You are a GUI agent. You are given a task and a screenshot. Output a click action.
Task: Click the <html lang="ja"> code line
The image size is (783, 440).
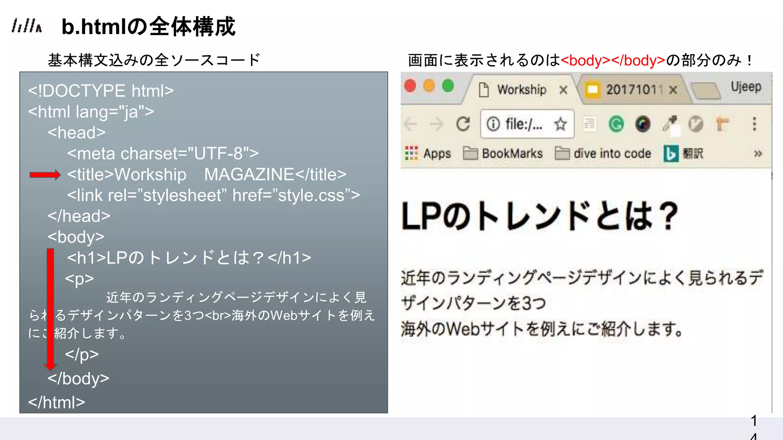click(x=91, y=112)
